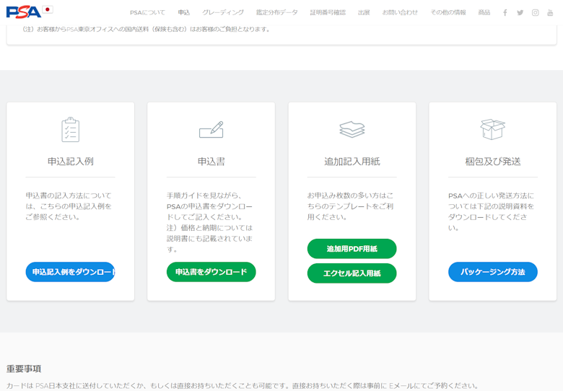Open PSA Twitter page icon

pyautogui.click(x=520, y=12)
